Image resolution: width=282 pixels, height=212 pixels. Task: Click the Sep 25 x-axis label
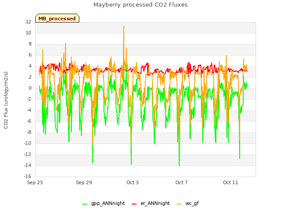click(x=35, y=182)
